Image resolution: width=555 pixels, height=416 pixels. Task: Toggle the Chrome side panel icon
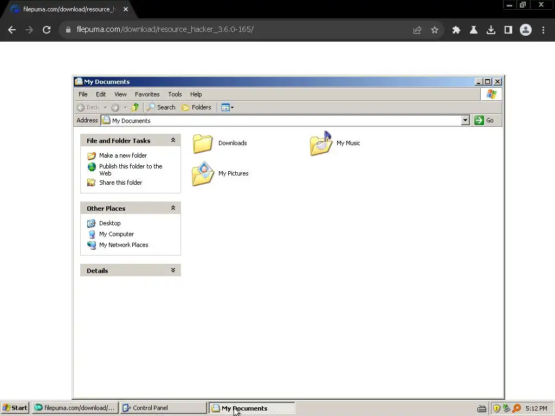pyautogui.click(x=508, y=30)
